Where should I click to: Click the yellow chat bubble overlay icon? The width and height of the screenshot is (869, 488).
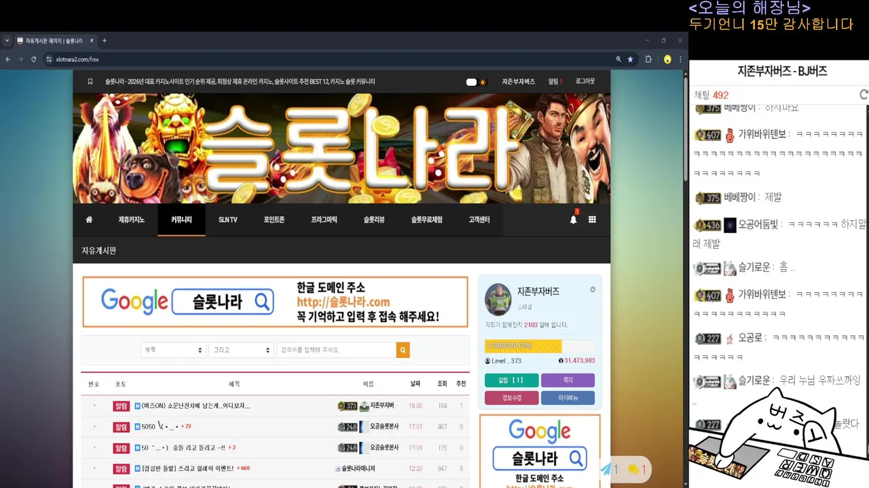pos(633,469)
